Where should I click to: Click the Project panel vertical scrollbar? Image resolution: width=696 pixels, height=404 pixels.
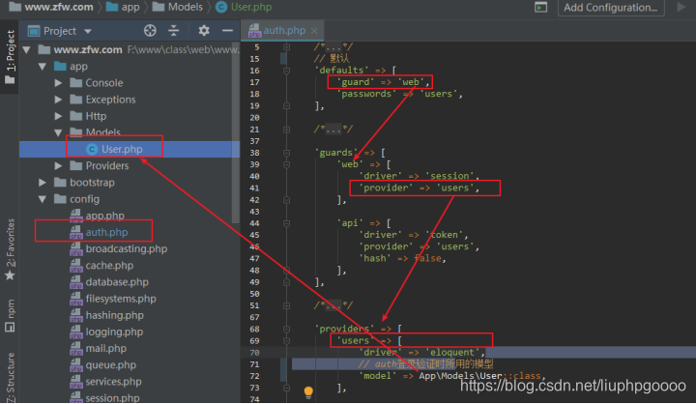235,133
